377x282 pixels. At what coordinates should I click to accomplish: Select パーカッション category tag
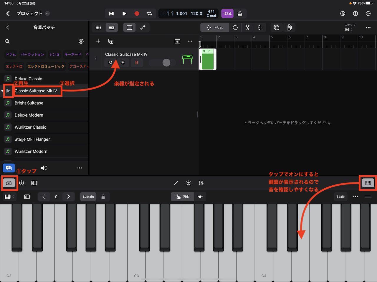tap(32, 54)
